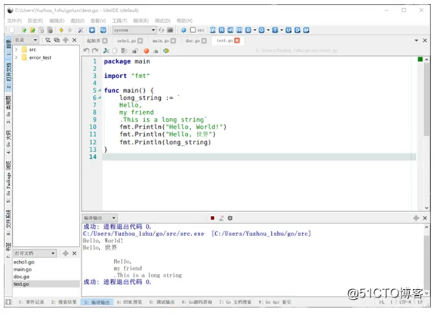Toggle the file lock icon in the editor toolbar
This screenshot has height=321, width=435.
coord(135,50)
